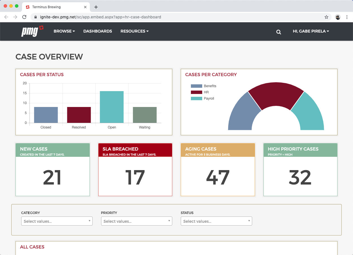Open the Status select values dropdown
Image resolution: width=353 pixels, height=255 pixels.
point(216,221)
